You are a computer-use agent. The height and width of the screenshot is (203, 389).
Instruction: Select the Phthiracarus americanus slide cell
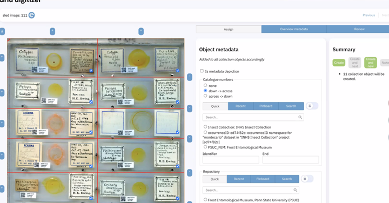point(141,155)
